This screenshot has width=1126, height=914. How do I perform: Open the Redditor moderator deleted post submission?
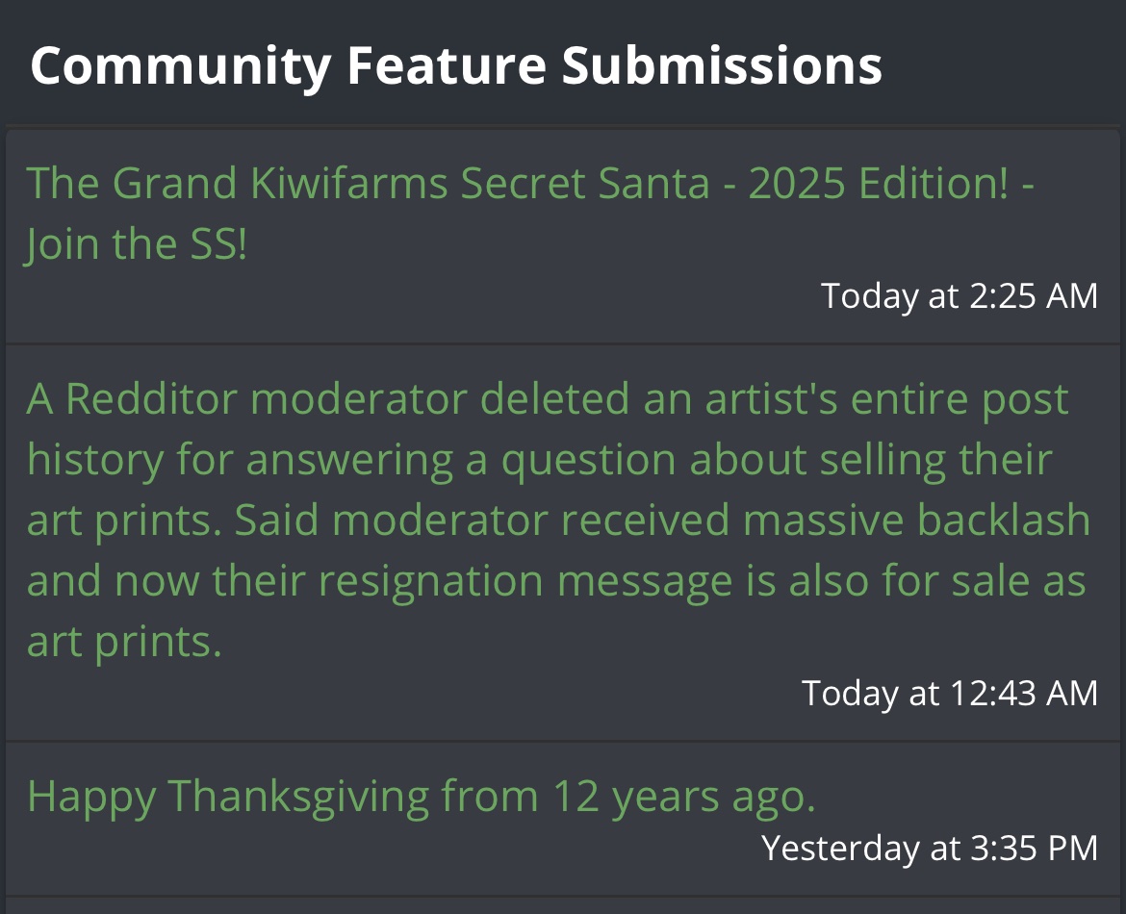(547, 399)
